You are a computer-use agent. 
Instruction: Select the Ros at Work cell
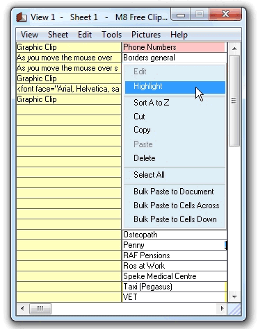174,266
